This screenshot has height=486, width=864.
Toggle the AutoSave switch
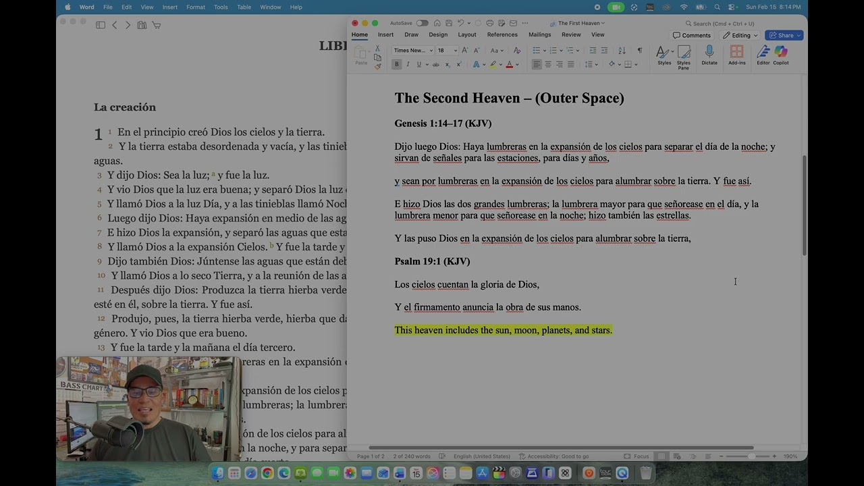click(x=422, y=23)
